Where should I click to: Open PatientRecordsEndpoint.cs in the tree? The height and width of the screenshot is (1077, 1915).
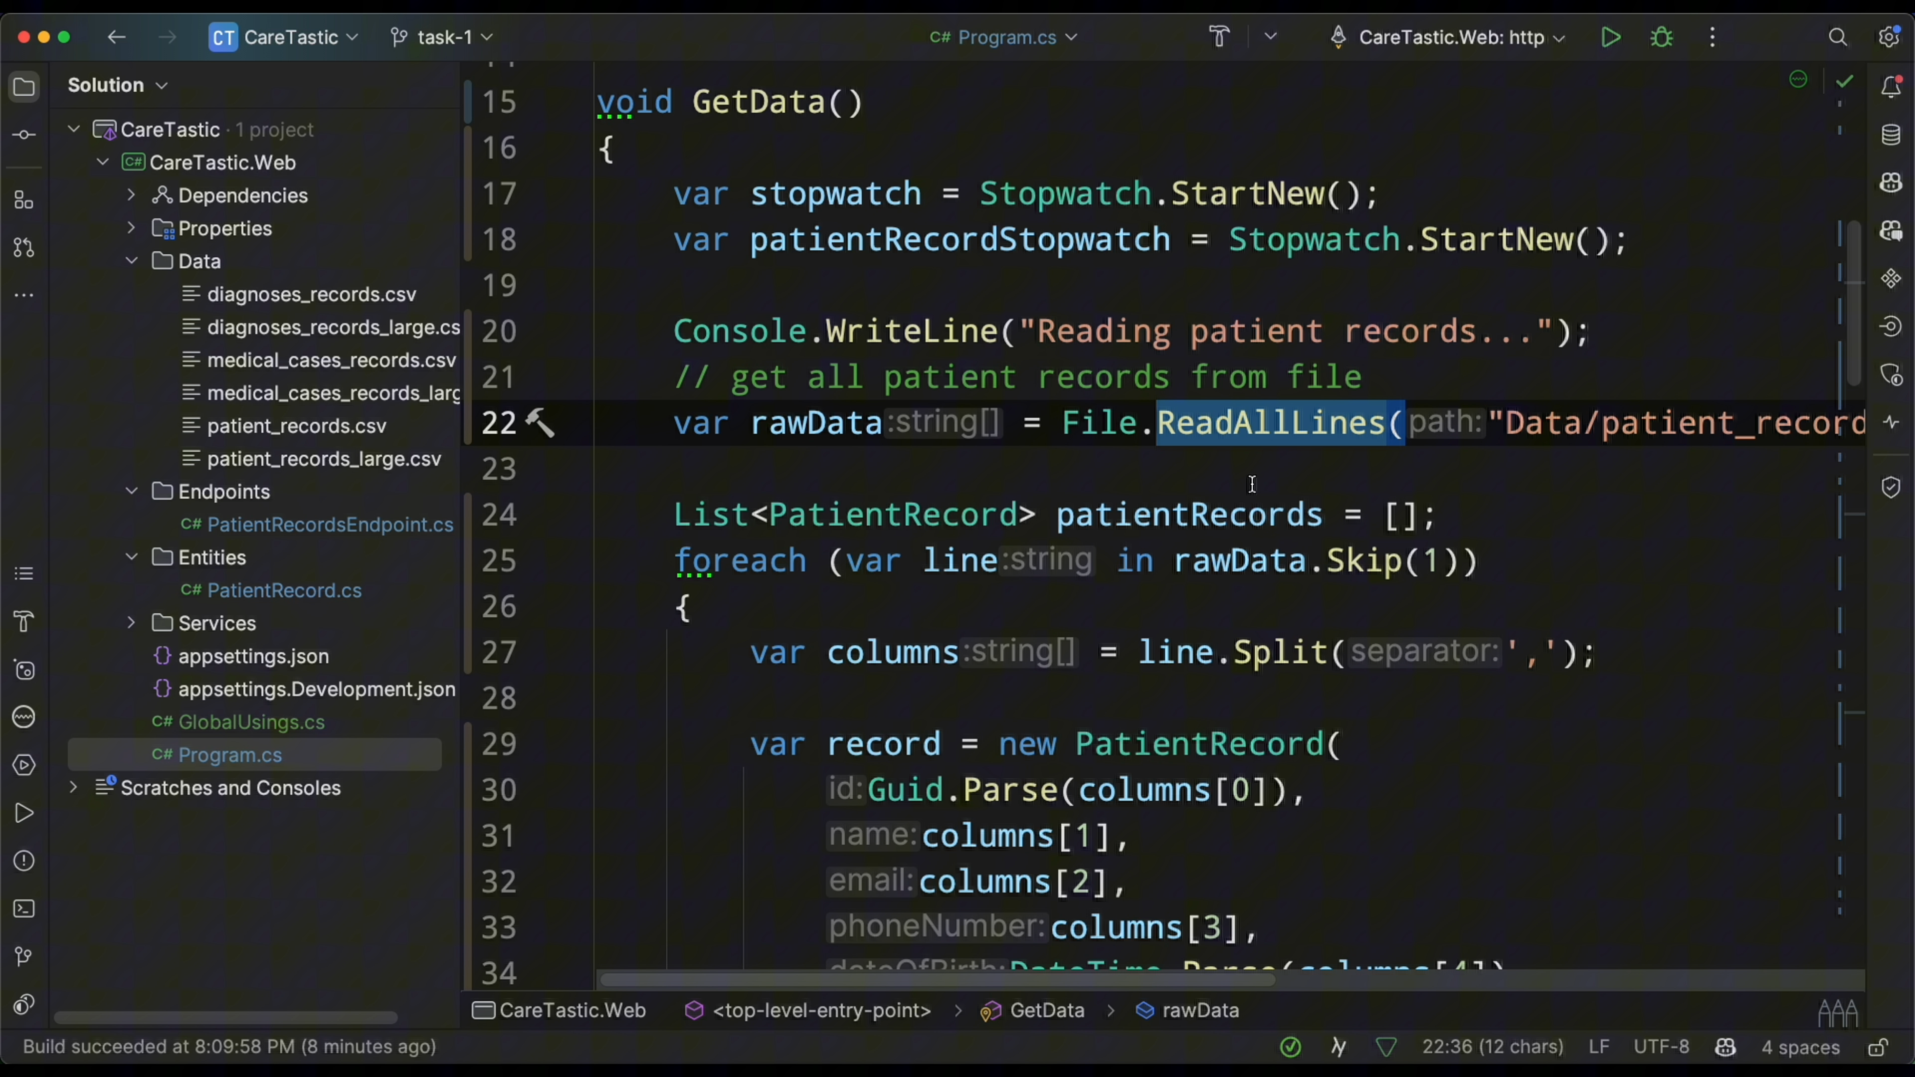point(329,525)
